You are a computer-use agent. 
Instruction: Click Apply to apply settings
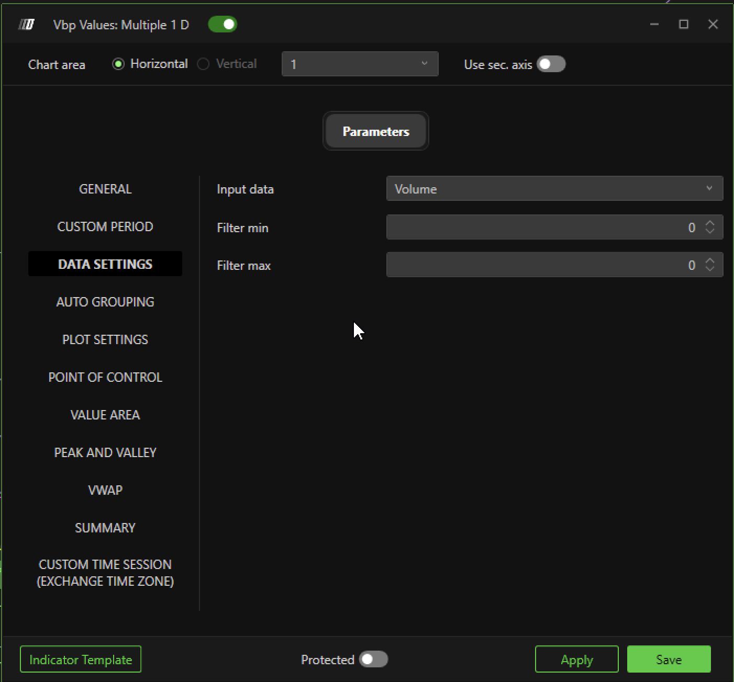576,660
